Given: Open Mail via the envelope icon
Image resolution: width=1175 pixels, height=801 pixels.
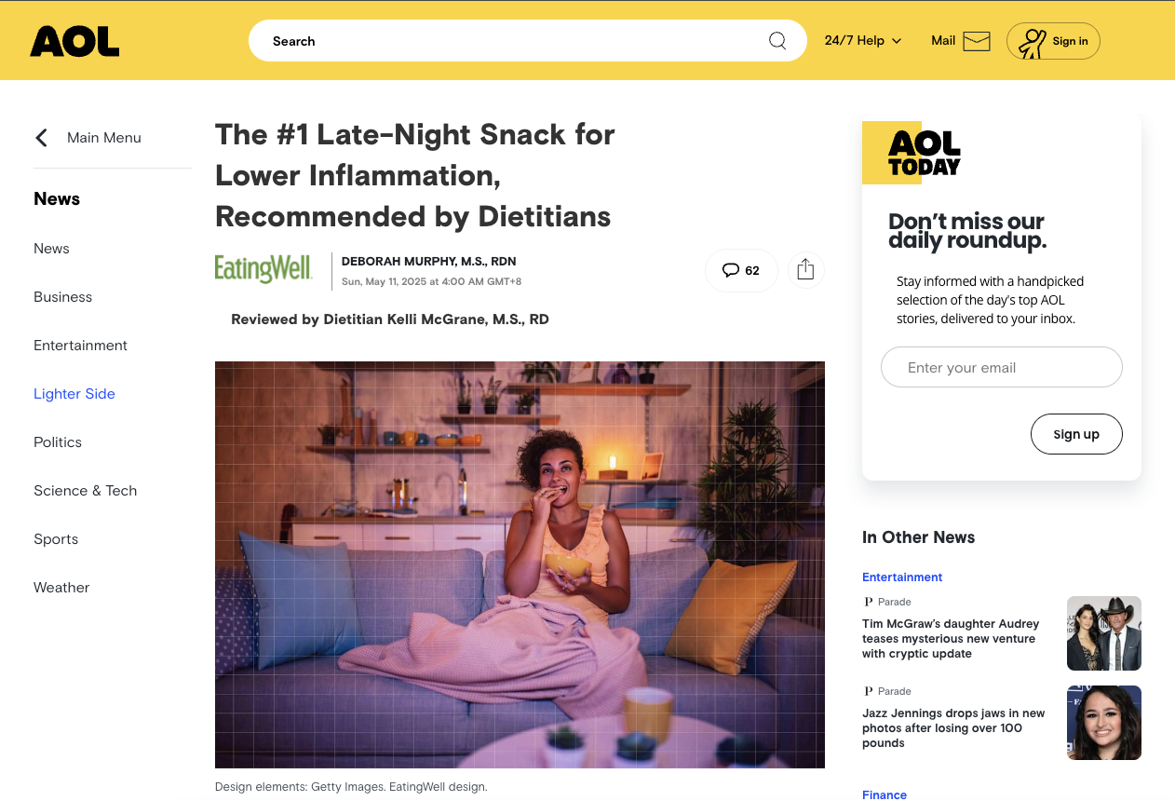Looking at the screenshot, I should [976, 41].
